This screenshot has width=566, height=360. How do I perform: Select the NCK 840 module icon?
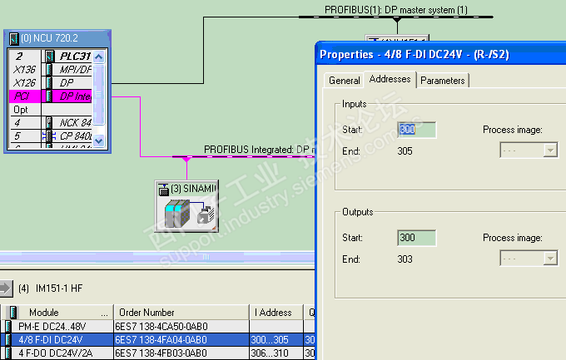49,123
